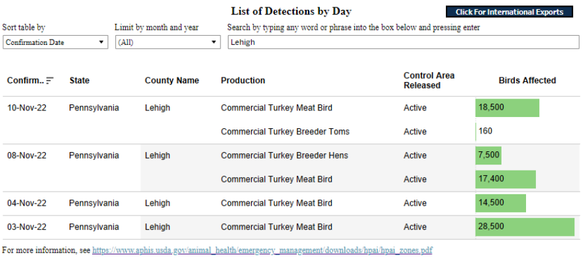
Task: Click Commercial Turkey Breeder Hens production cell
Action: point(284,155)
